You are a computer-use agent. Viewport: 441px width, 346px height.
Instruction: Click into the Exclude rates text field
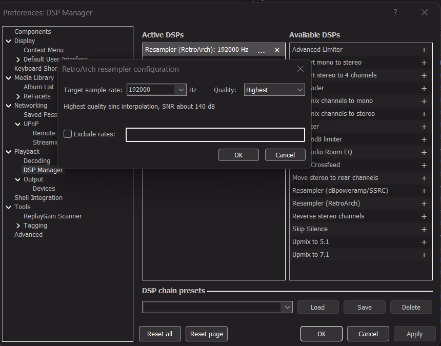pos(215,134)
